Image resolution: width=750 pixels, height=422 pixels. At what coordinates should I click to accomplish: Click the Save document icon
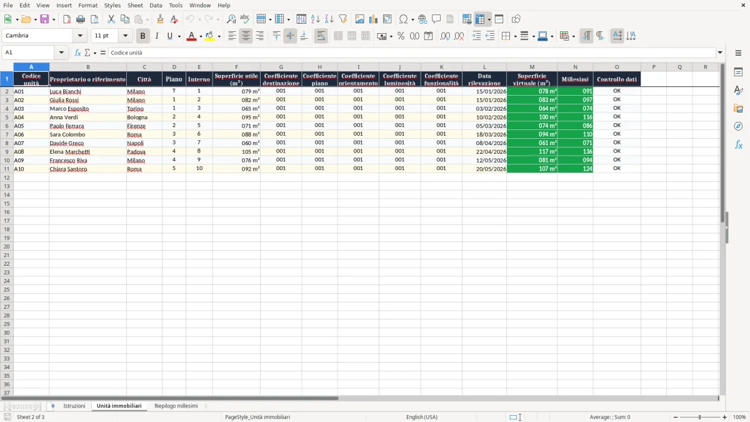[44, 19]
